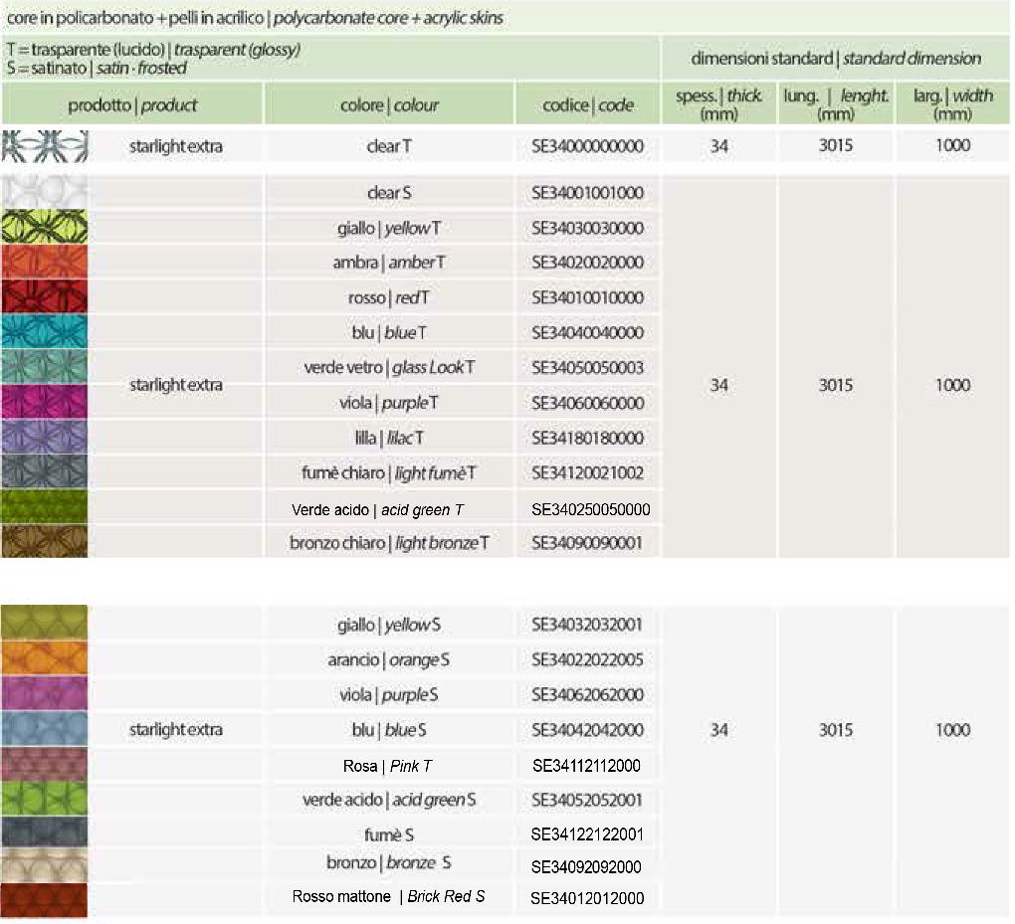Click code SE34060060000
The image size is (1015, 924).
click(x=588, y=403)
